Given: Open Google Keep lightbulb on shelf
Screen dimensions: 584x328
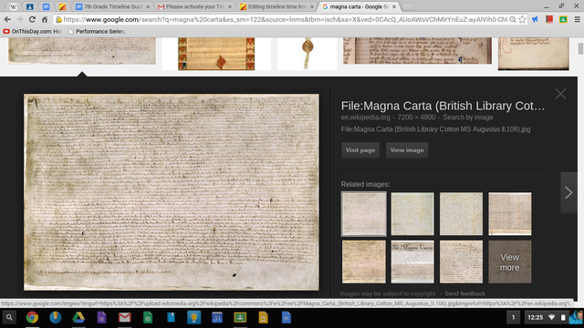Looking at the screenshot, I should 194,318.
